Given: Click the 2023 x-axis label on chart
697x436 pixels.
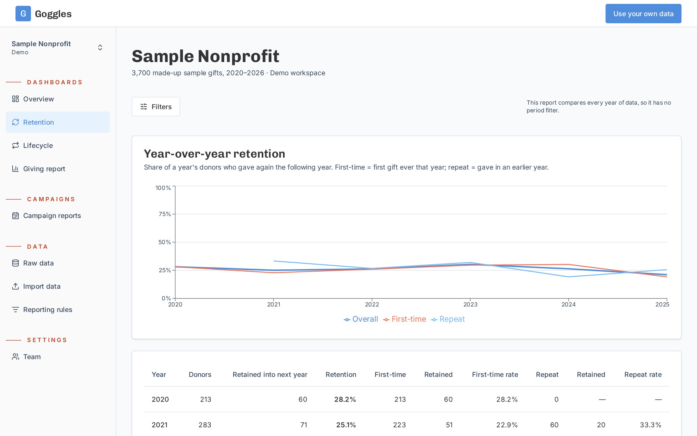Looking at the screenshot, I should (470, 304).
